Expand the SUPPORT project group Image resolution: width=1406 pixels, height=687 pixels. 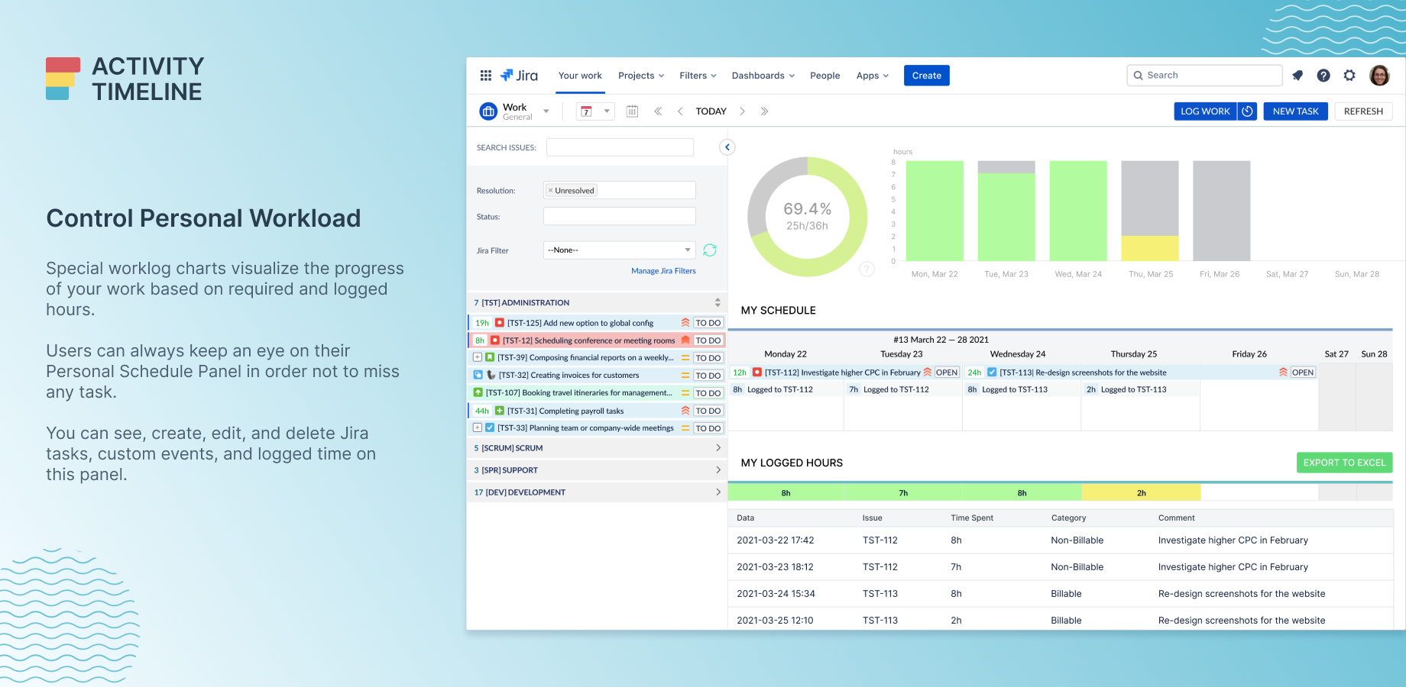(x=718, y=470)
